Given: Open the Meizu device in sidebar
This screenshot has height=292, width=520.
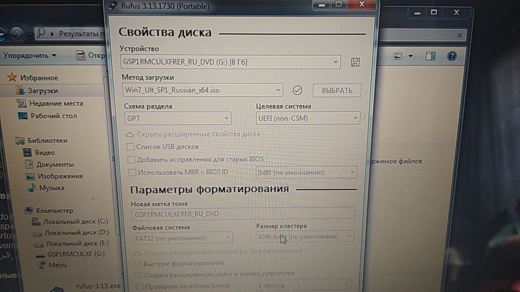Looking at the screenshot, I should point(52,265).
